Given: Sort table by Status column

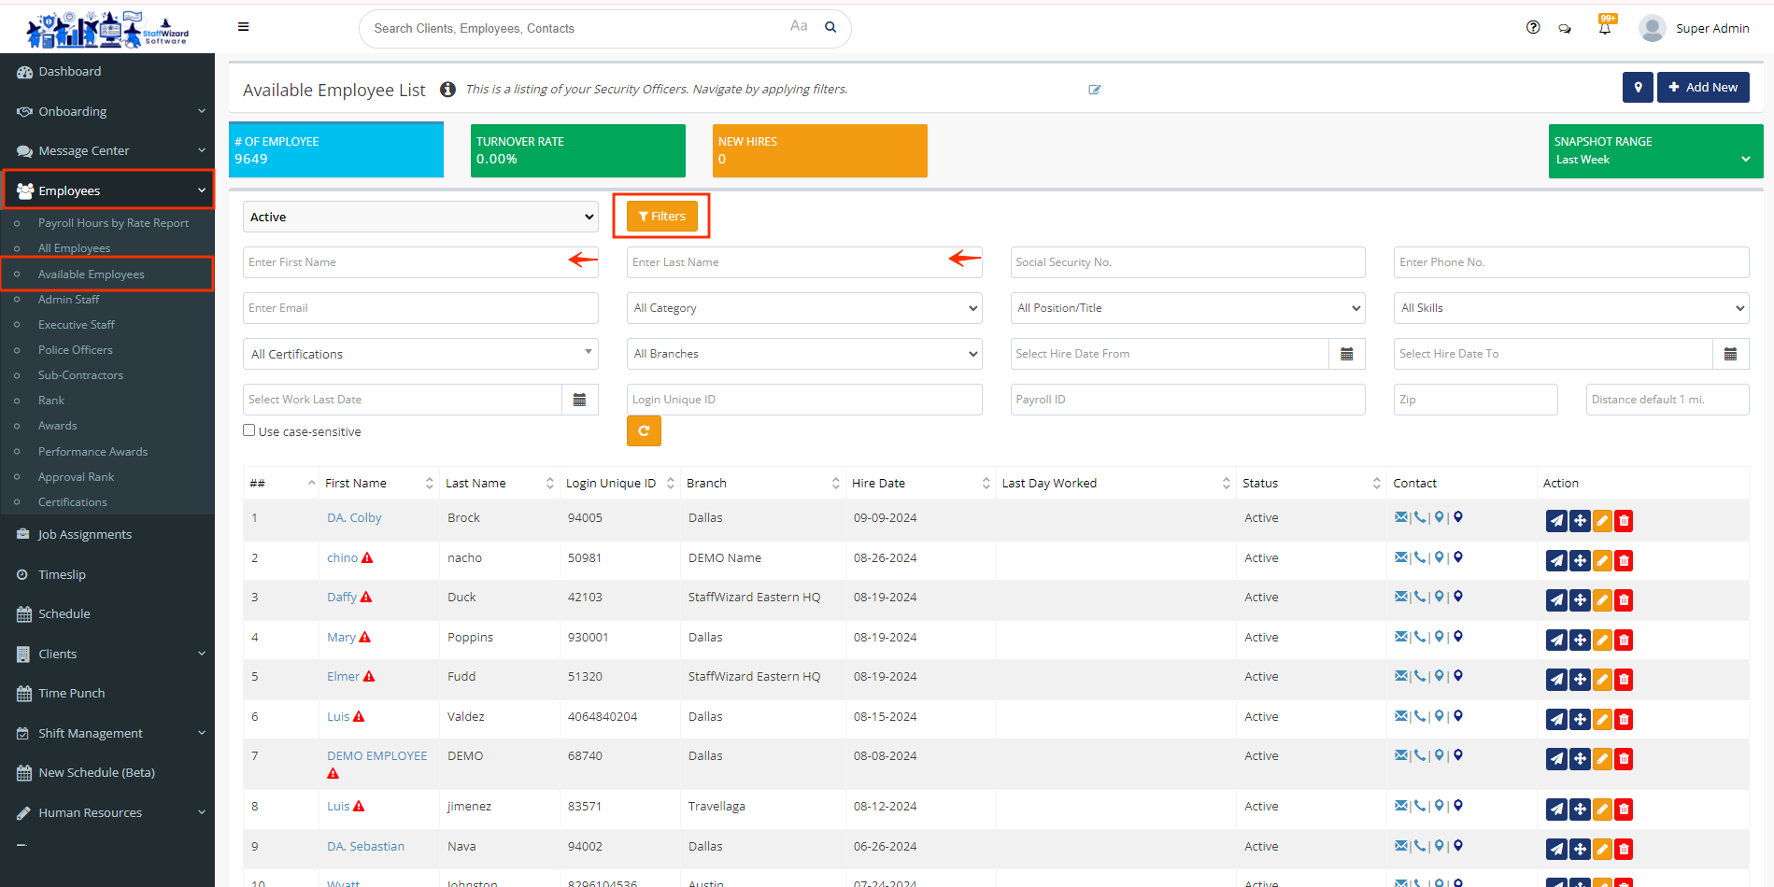Looking at the screenshot, I should [1311, 483].
